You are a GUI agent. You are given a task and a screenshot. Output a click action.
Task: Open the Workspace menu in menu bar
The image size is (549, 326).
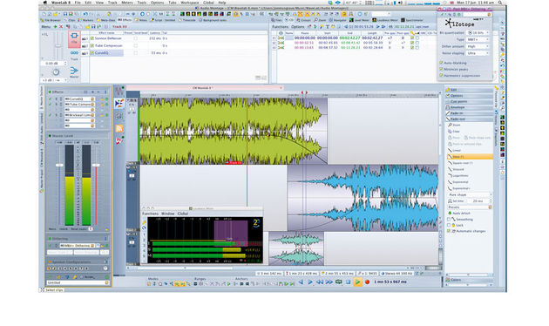tap(189, 3)
